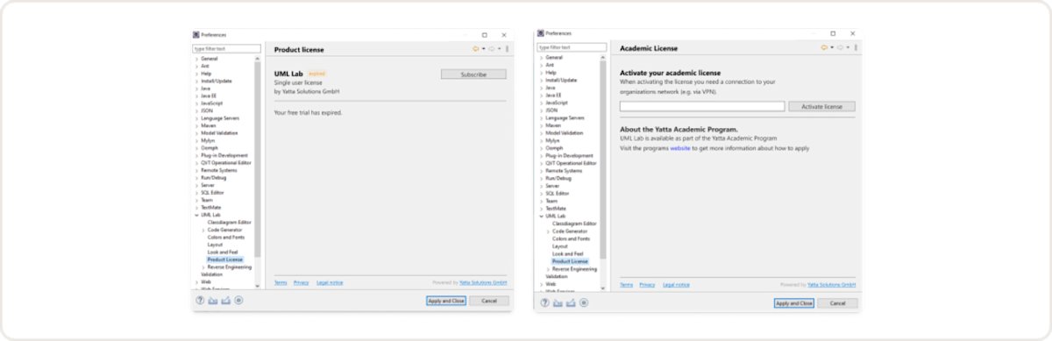The height and width of the screenshot is (341, 1052).
Task: Open back-history dropdown in Product license header
Action: (483, 49)
